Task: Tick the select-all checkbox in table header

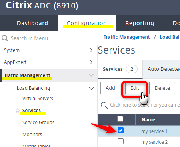Action: point(120,119)
